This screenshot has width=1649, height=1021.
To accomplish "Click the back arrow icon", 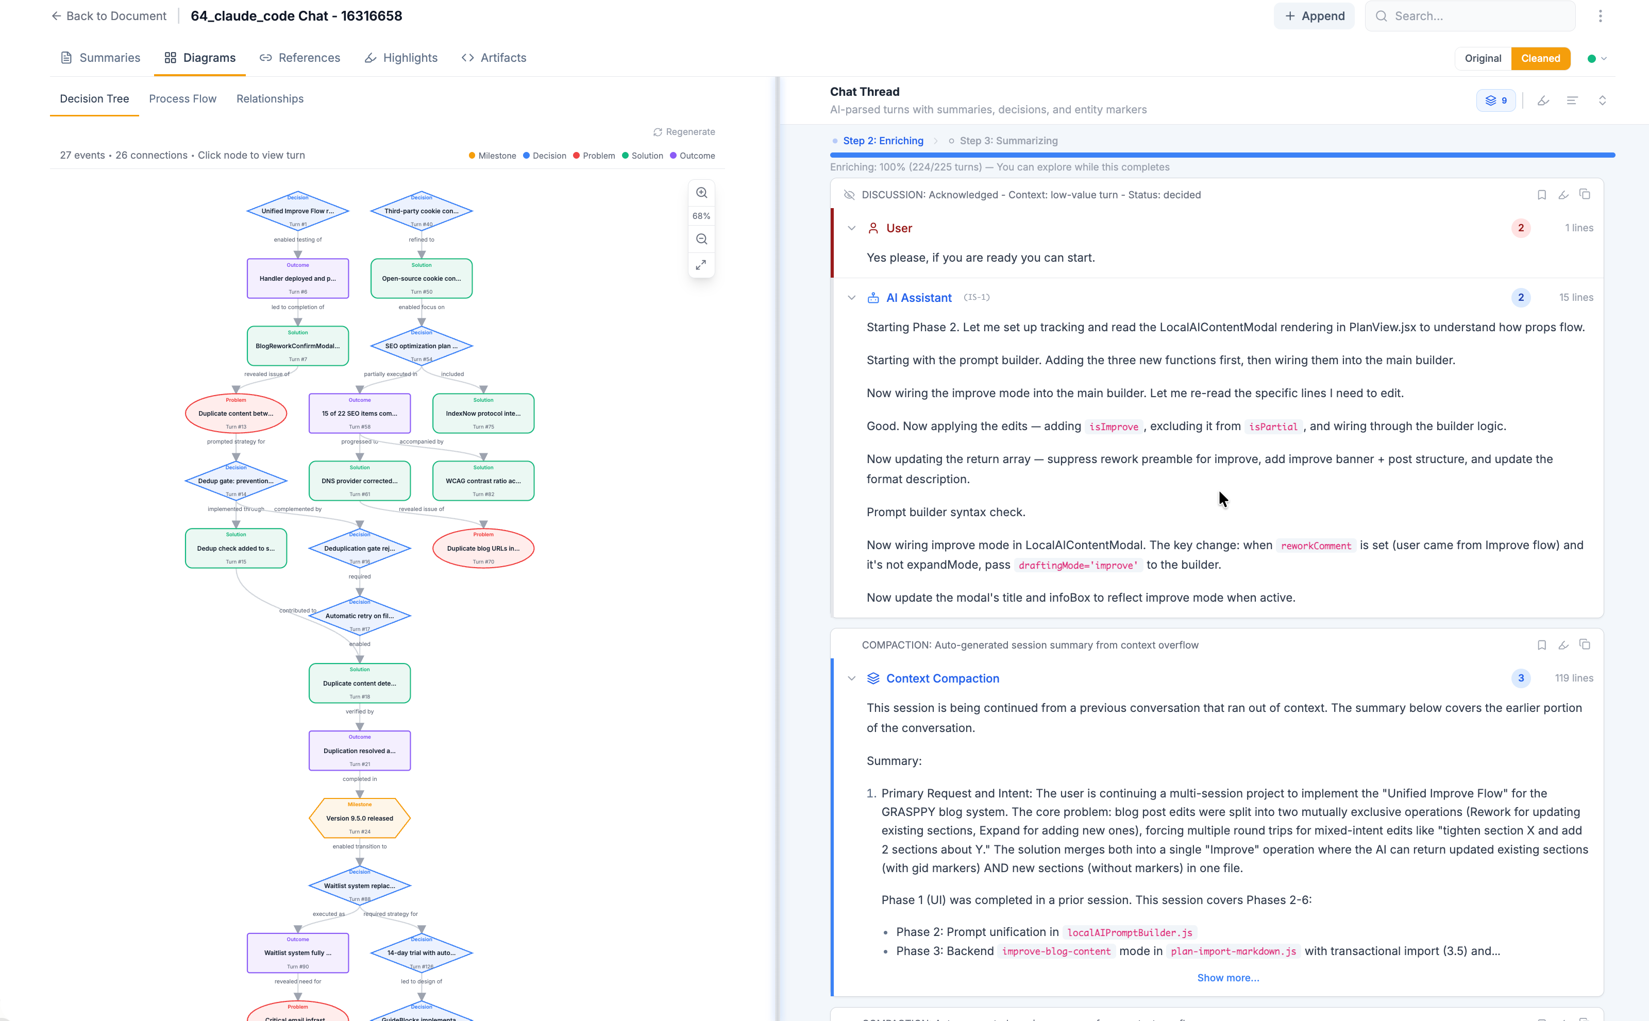I will point(56,16).
